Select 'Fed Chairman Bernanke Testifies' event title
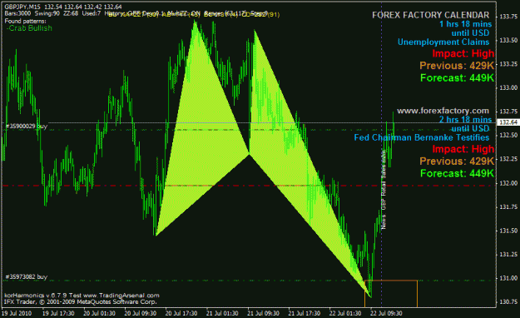Screen dimensions: 520x318 [x=422, y=137]
